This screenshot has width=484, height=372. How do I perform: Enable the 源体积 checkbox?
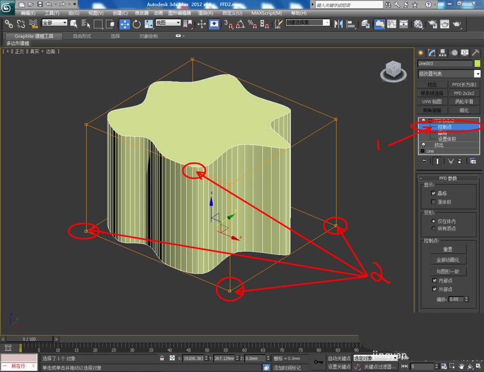coord(434,202)
